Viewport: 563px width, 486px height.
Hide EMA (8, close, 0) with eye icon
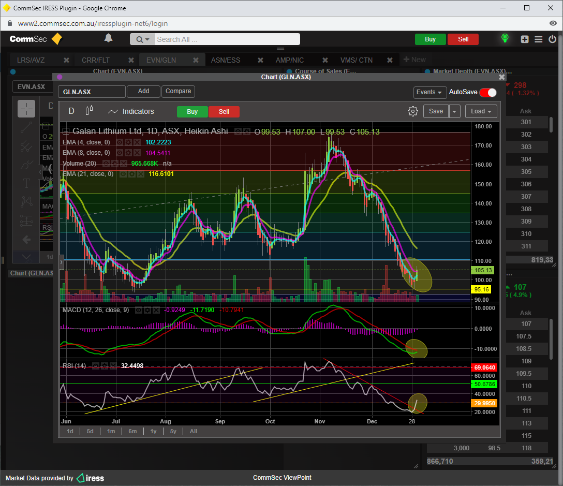point(120,153)
